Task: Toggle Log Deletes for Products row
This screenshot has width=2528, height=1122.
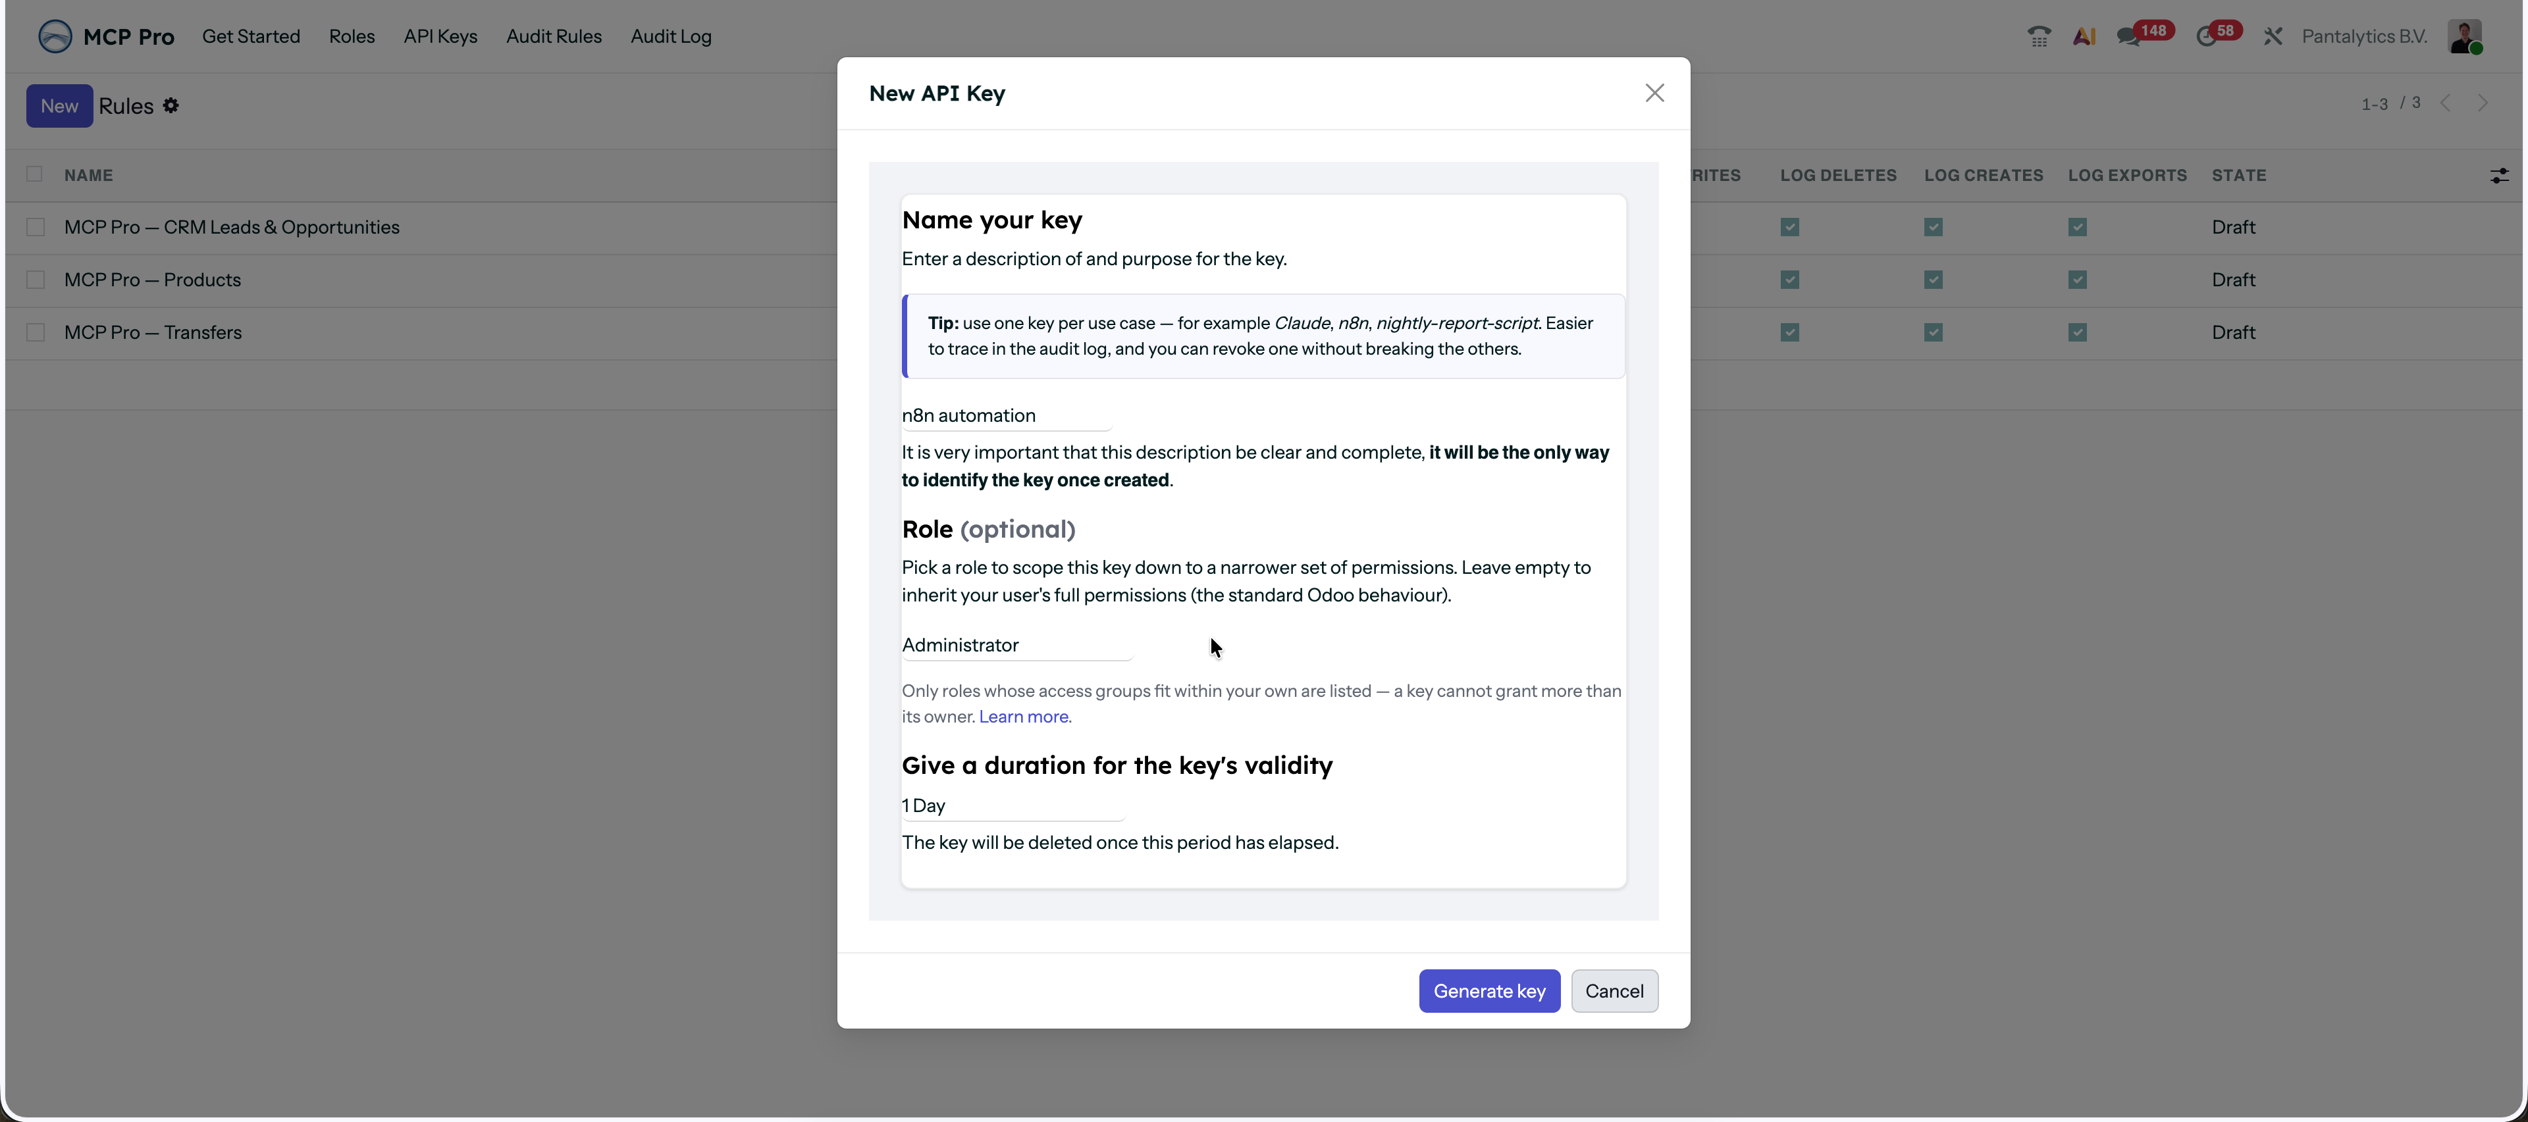Action: 1790,280
